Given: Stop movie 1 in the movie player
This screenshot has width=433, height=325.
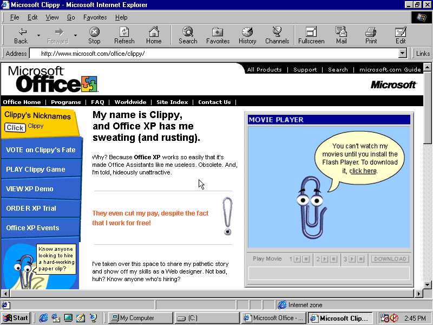Looking at the screenshot, I should pos(306,259).
